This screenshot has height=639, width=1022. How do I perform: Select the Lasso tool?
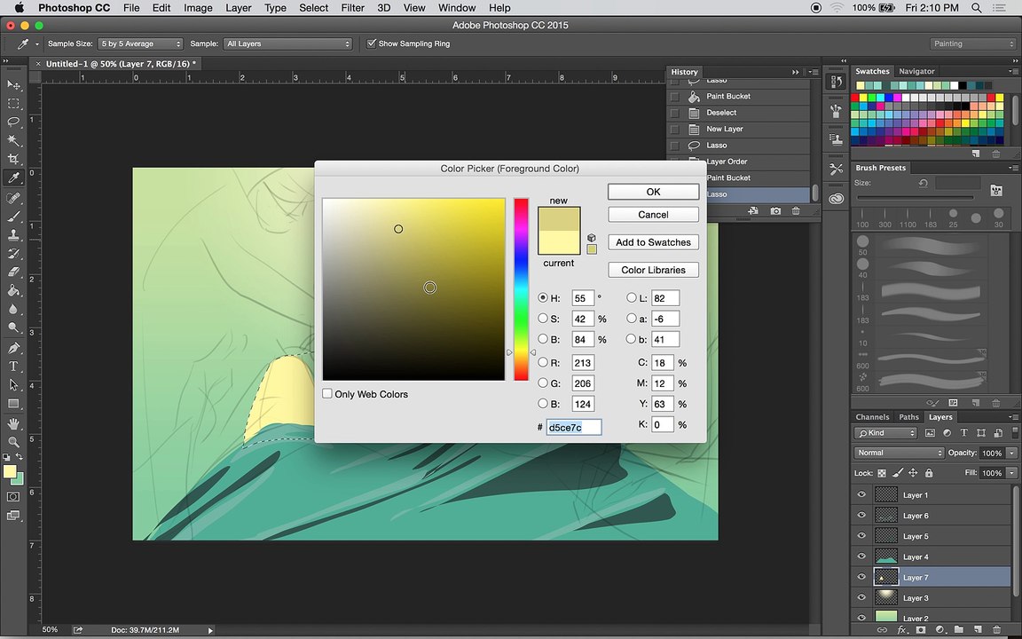click(x=13, y=122)
